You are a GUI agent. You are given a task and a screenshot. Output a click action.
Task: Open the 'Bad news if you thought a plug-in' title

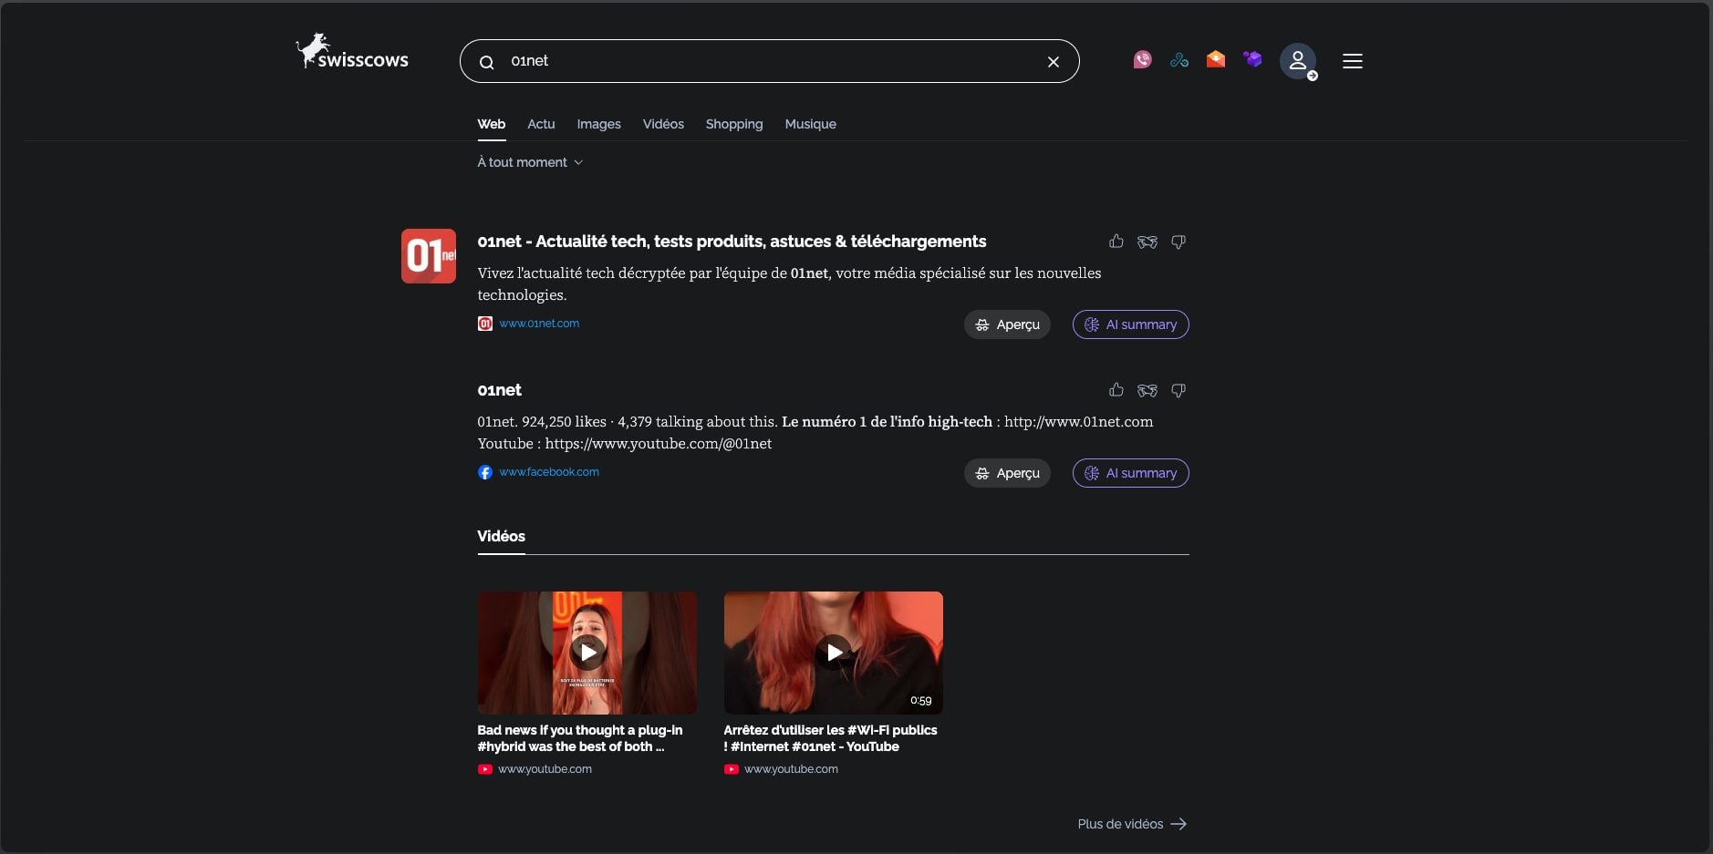coord(580,738)
